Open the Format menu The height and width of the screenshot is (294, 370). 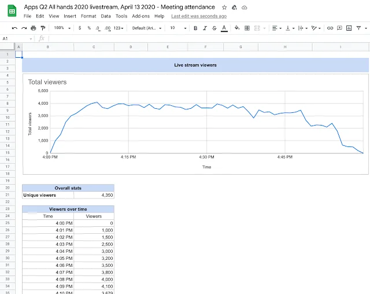click(x=88, y=16)
